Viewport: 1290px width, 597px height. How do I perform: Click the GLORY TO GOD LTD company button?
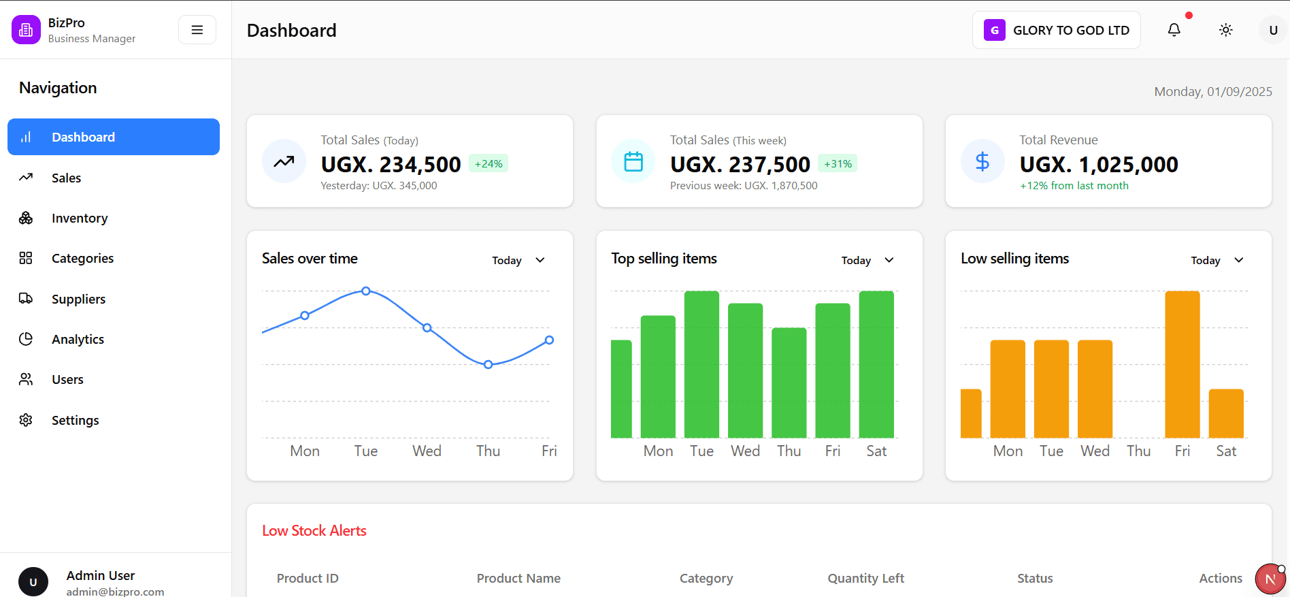[x=1056, y=30]
